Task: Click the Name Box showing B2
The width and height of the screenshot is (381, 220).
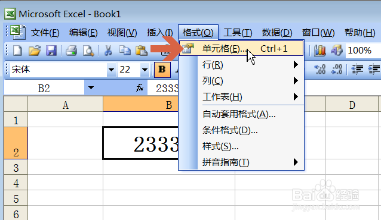Action: tap(44, 88)
